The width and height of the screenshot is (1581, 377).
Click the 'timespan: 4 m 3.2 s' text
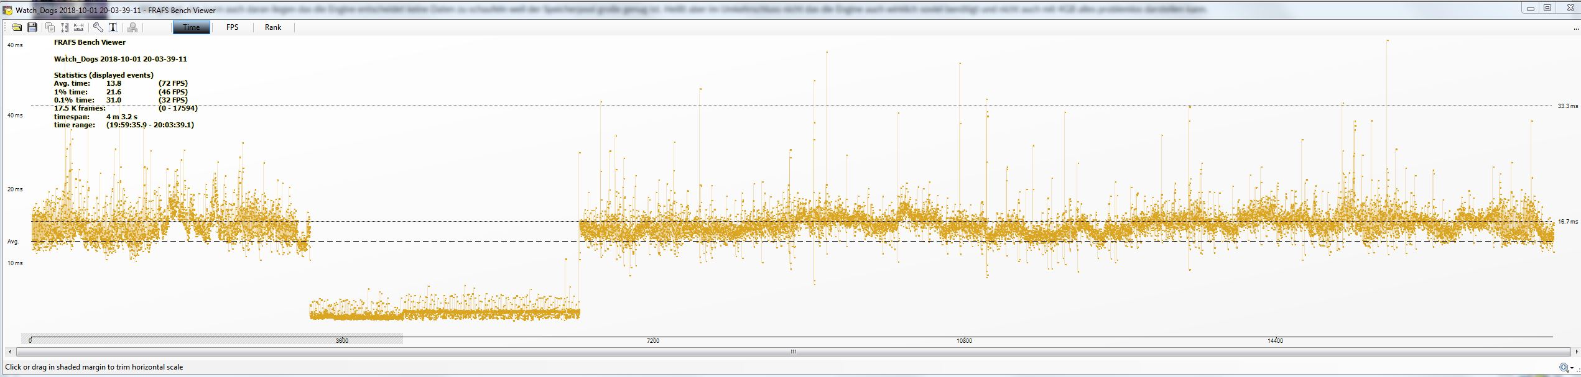[96, 117]
